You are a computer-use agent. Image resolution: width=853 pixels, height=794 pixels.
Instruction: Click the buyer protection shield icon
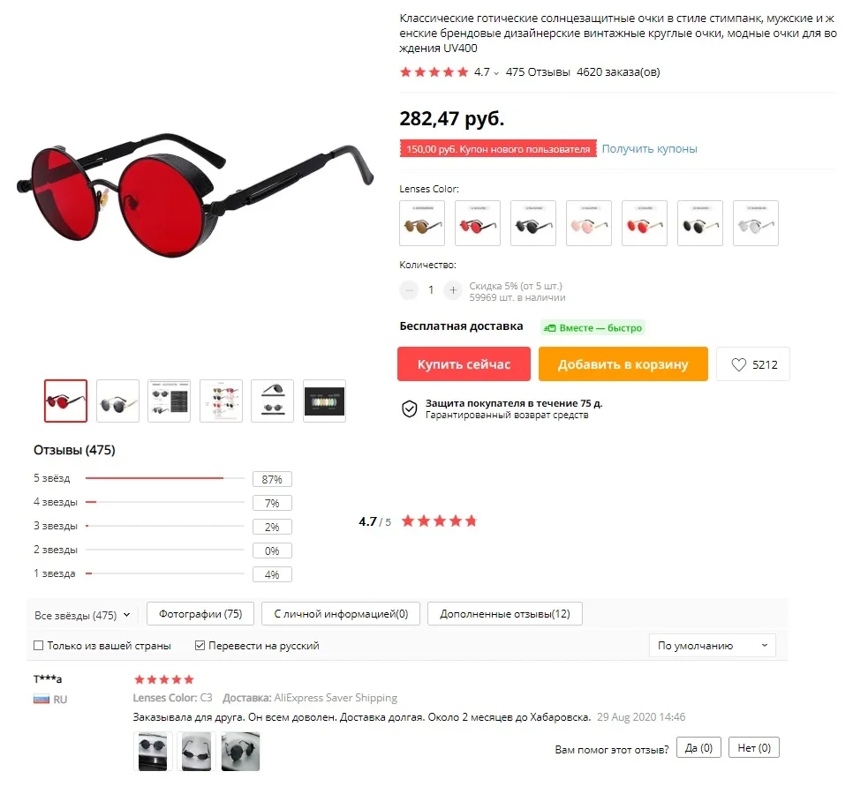pyautogui.click(x=409, y=408)
